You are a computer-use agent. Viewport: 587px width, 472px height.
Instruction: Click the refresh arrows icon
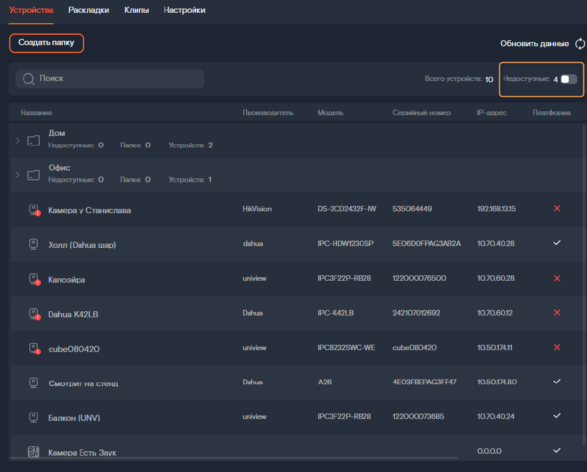click(580, 44)
